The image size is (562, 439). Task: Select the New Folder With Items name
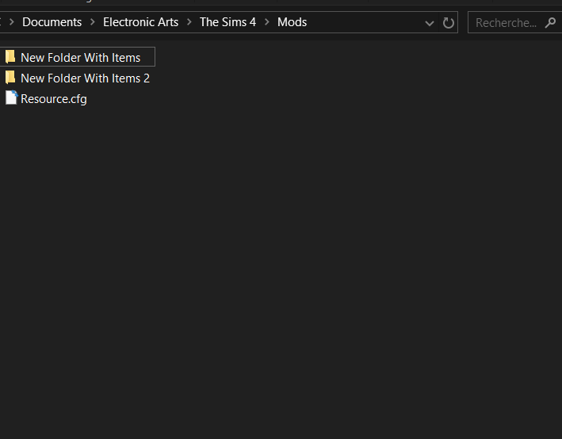(80, 58)
